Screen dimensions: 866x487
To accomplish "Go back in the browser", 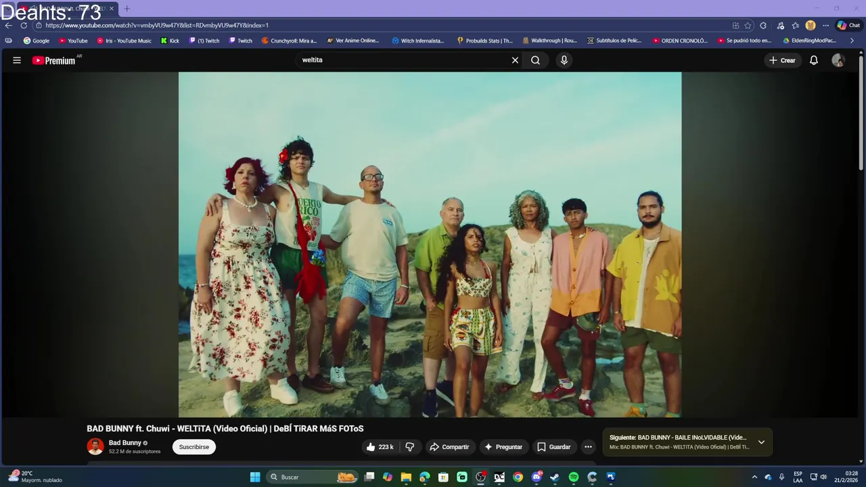I will point(8,25).
